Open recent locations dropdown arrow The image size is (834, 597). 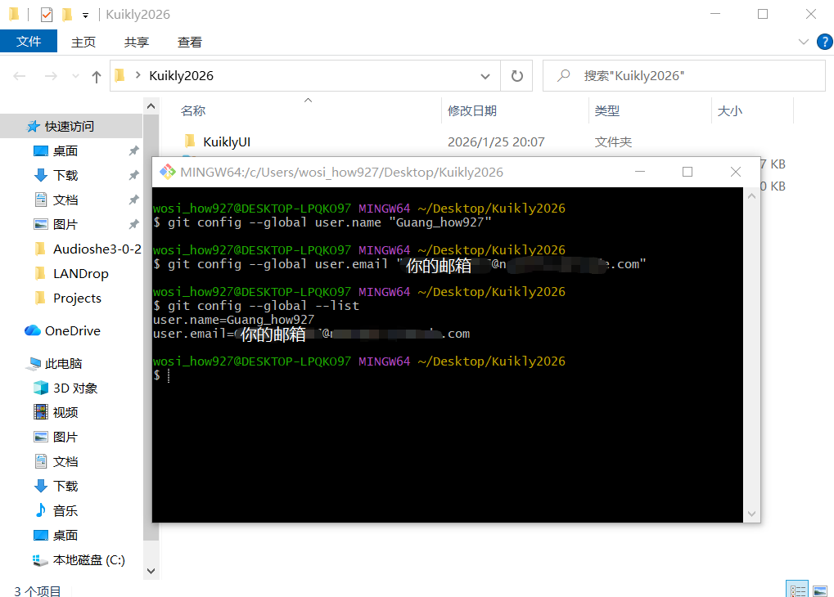click(75, 76)
